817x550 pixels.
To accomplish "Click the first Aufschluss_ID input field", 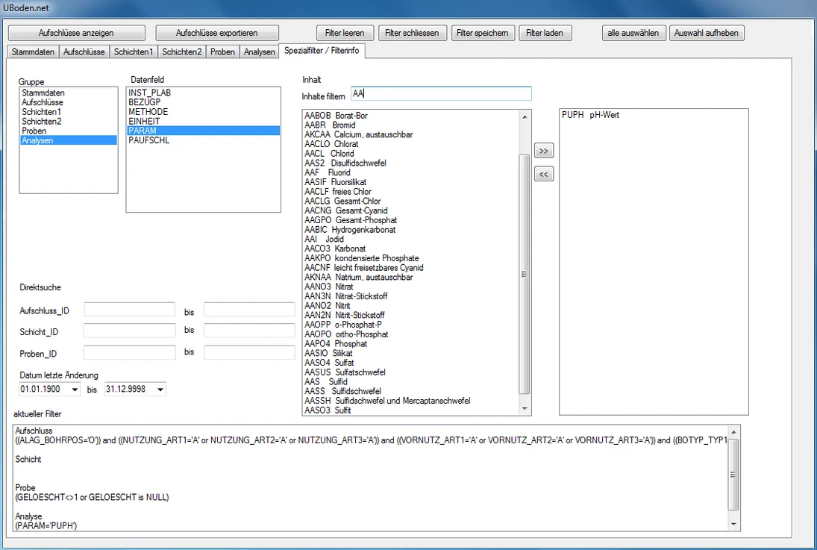I will [130, 310].
